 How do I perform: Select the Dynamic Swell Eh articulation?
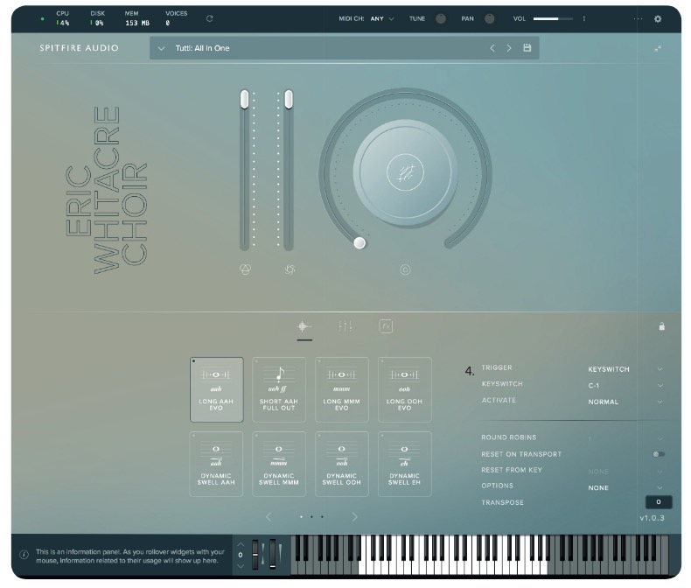click(405, 464)
